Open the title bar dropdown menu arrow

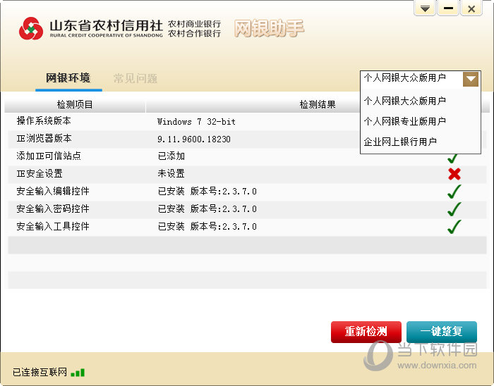(425, 8)
